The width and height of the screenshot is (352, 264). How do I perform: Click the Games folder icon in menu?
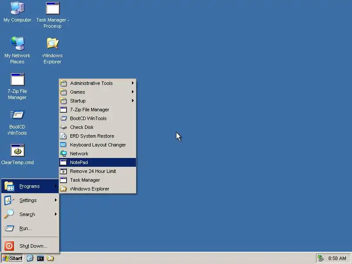63,92
